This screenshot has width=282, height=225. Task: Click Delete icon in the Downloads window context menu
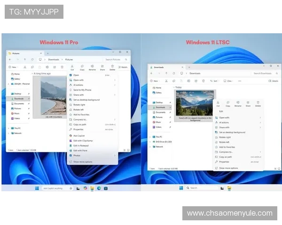[x=258, y=104]
